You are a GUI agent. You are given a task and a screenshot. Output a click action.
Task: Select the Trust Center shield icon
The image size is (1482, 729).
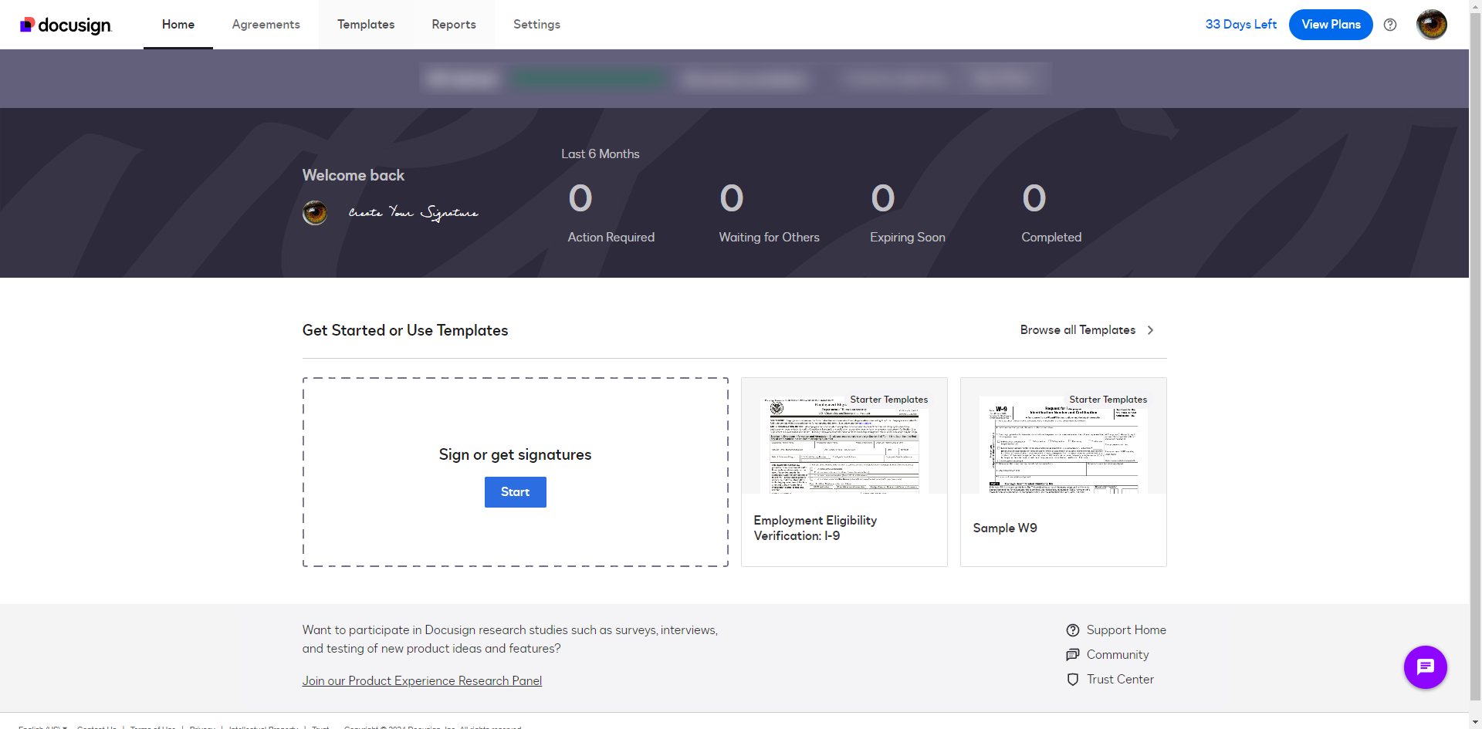coord(1073,680)
